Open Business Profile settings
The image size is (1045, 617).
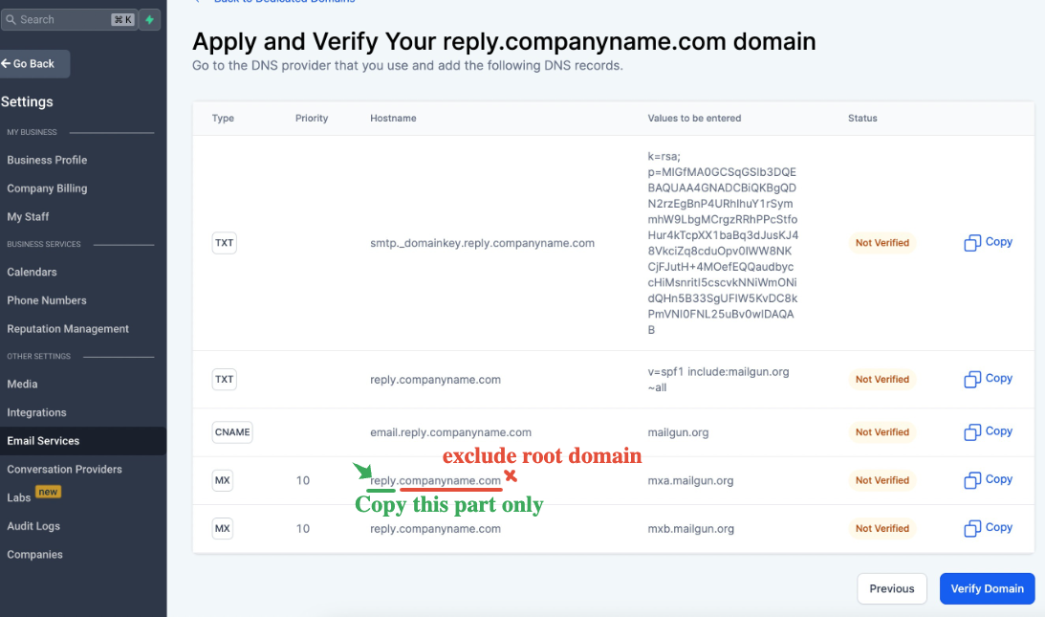(47, 160)
